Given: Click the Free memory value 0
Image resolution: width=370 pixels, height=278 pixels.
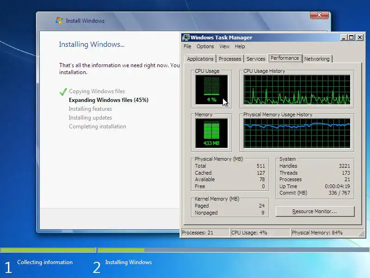Looking at the screenshot, I should tap(263, 186).
